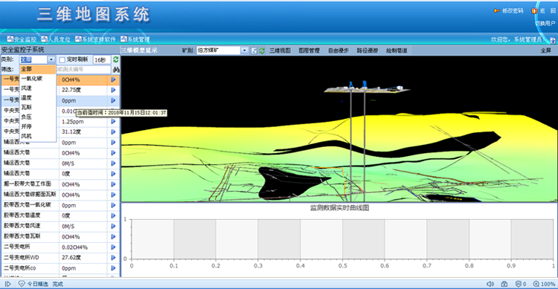Select 一氧化碳 from the category list
The width and height of the screenshot is (558, 289).
pyautogui.click(x=31, y=78)
